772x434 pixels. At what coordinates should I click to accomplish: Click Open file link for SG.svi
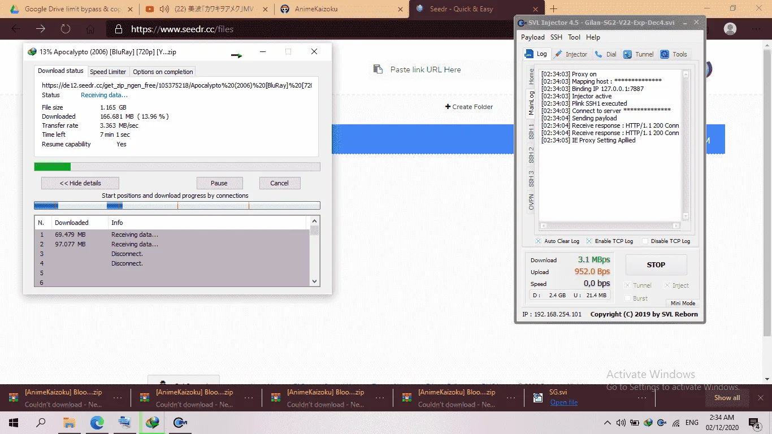564,402
